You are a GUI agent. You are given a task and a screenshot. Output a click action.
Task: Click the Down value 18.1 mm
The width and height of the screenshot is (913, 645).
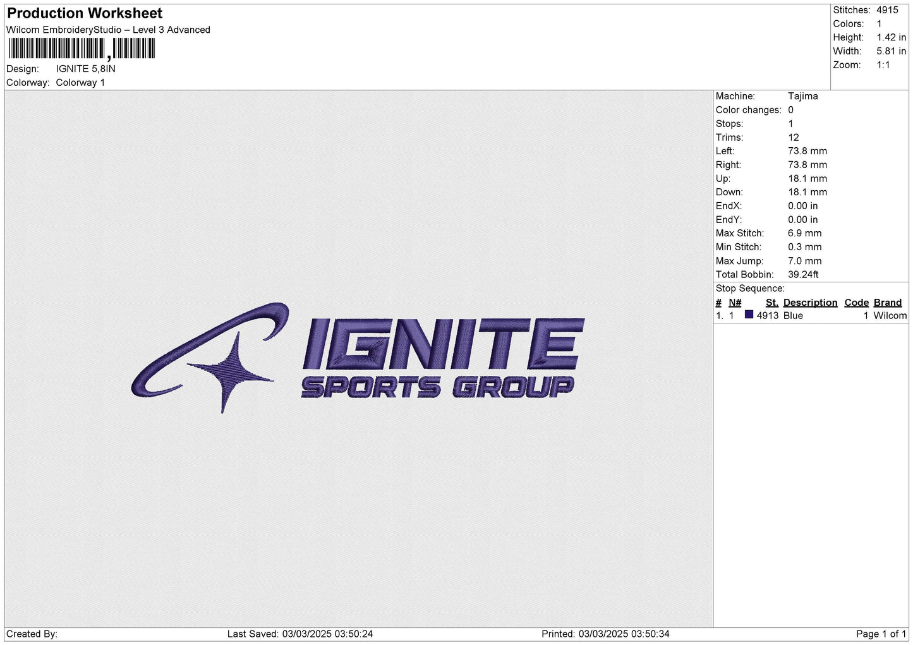pyautogui.click(x=807, y=192)
